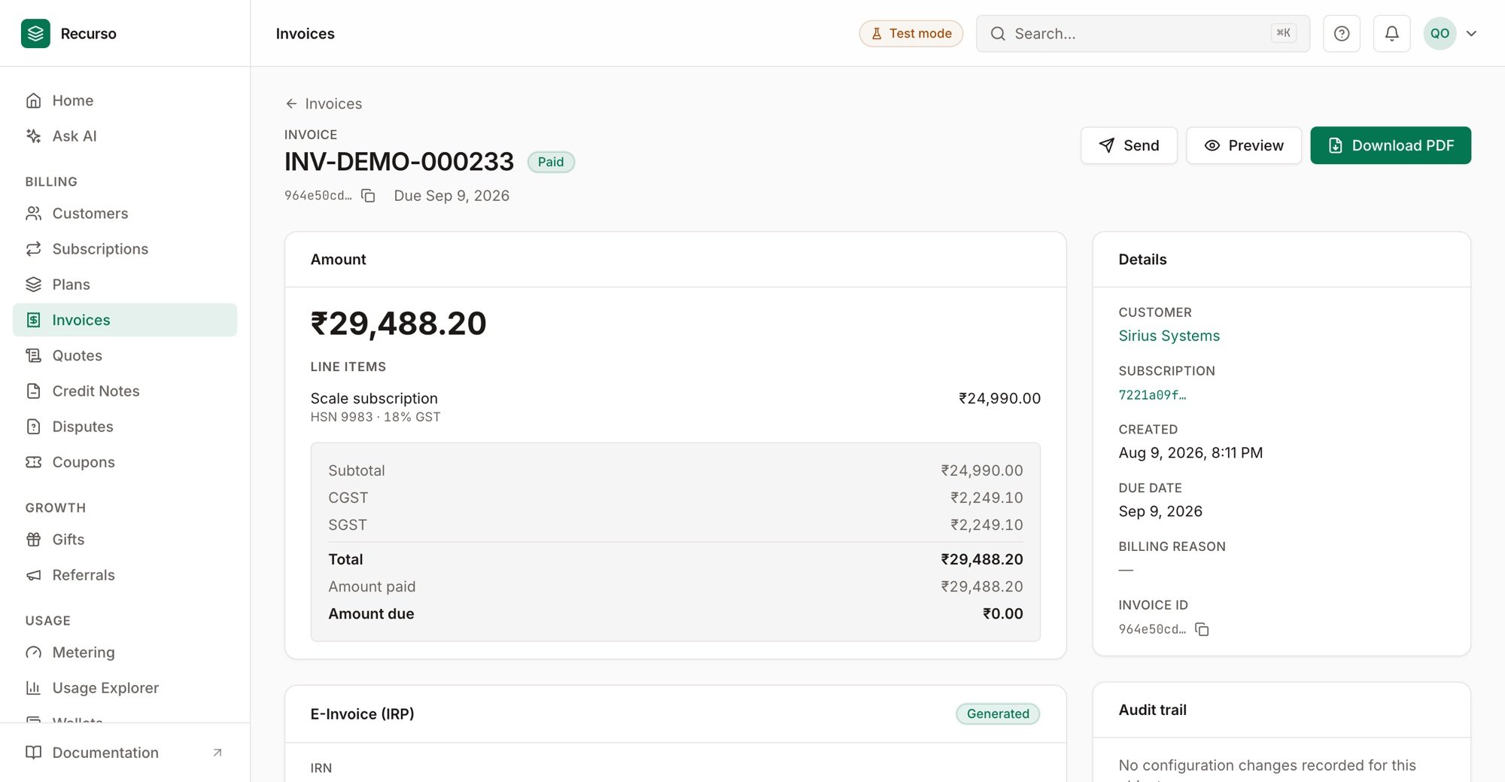This screenshot has height=782, width=1505.
Task: Click the Generated status badge
Action: pyautogui.click(x=998, y=714)
